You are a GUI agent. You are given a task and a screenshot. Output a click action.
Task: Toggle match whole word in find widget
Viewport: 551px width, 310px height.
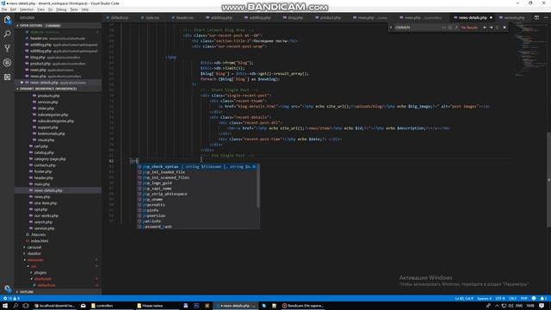450,28
